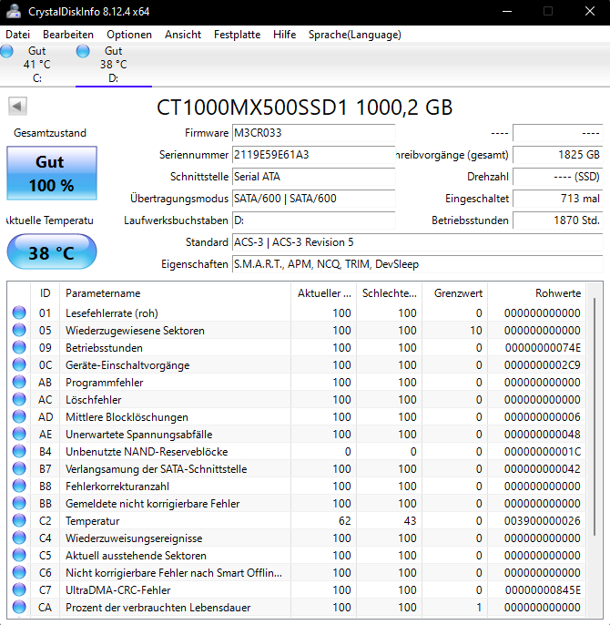Viewport: 610px width, 625px height.
Task: Click status orb for Lesefehlerrate (roh)
Action: (x=19, y=312)
